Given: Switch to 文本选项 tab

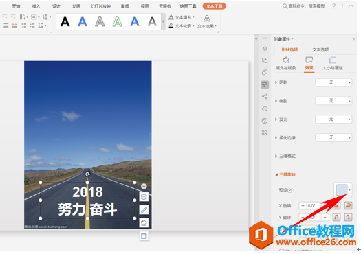Looking at the screenshot, I should pos(320,49).
